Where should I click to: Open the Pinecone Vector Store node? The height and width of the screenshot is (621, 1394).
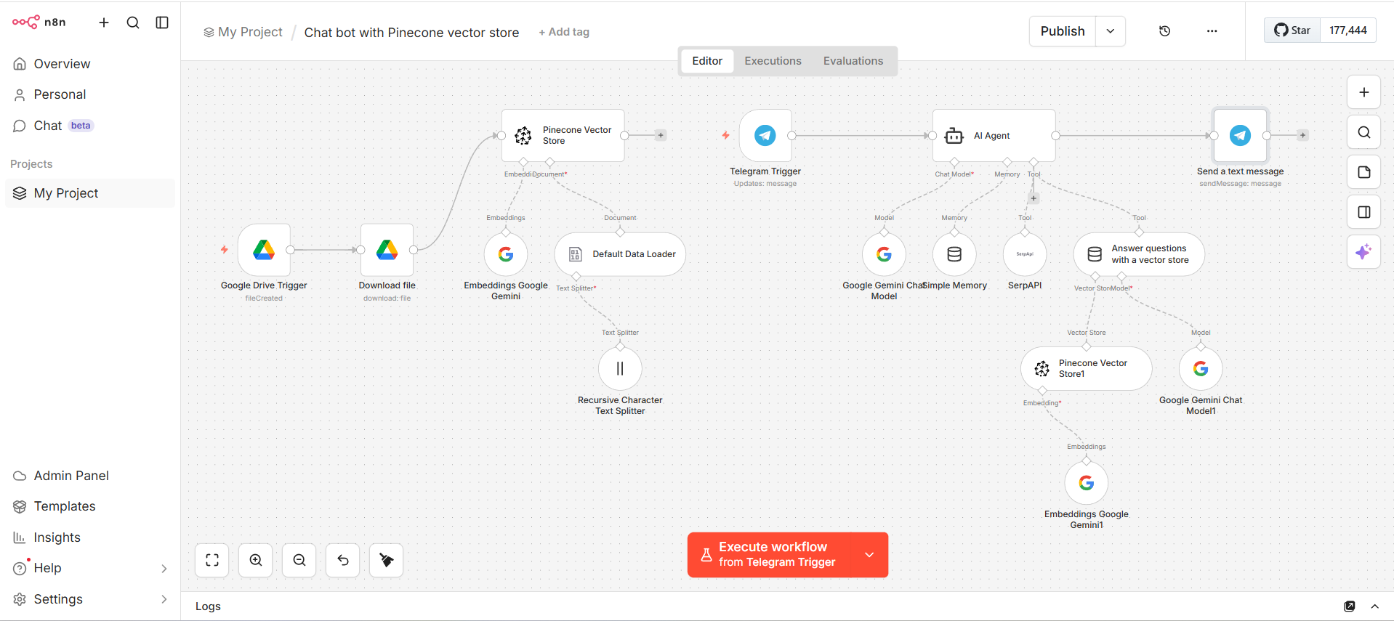[x=563, y=135]
